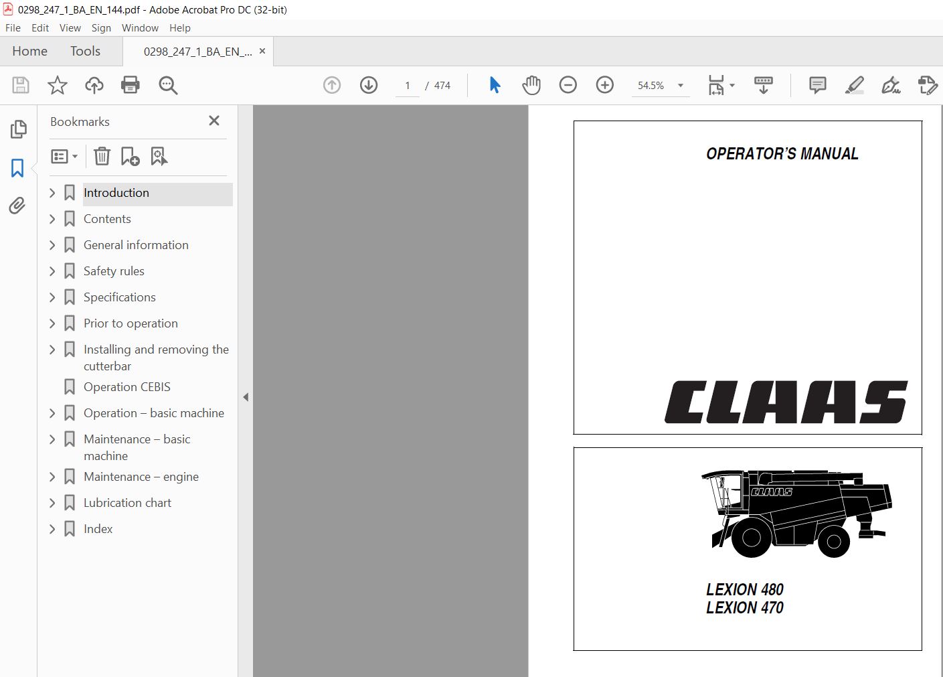Add a comment with speech bubble icon
Screen dimensions: 943x677
pos(818,85)
